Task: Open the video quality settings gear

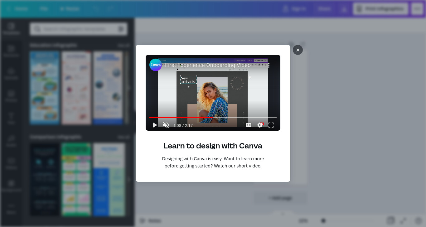Action: (x=260, y=125)
